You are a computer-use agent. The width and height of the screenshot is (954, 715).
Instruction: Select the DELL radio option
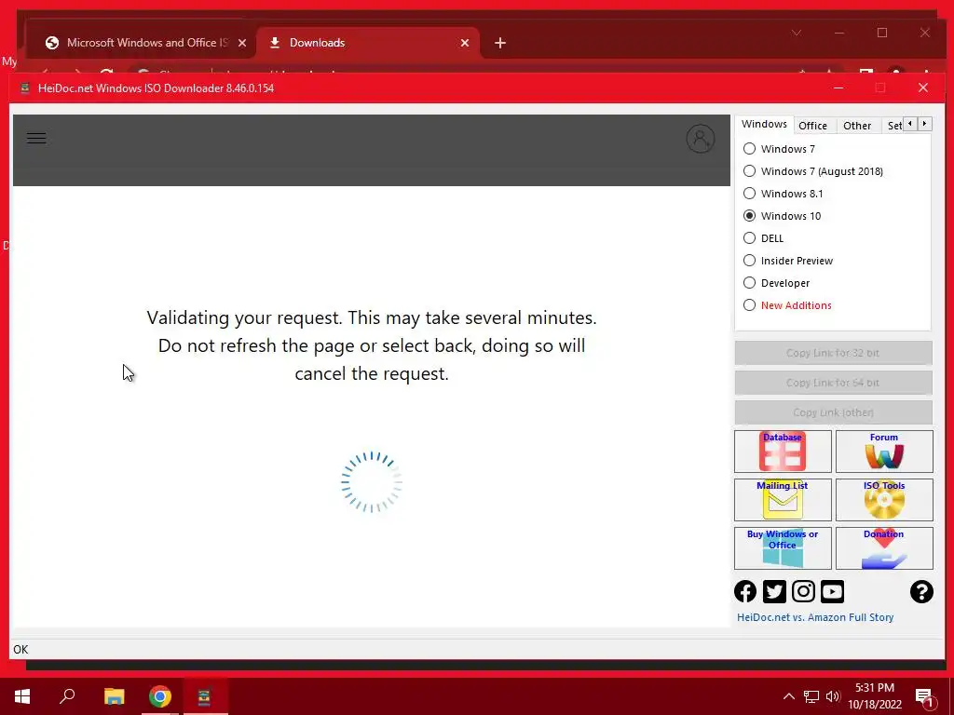[764, 238]
